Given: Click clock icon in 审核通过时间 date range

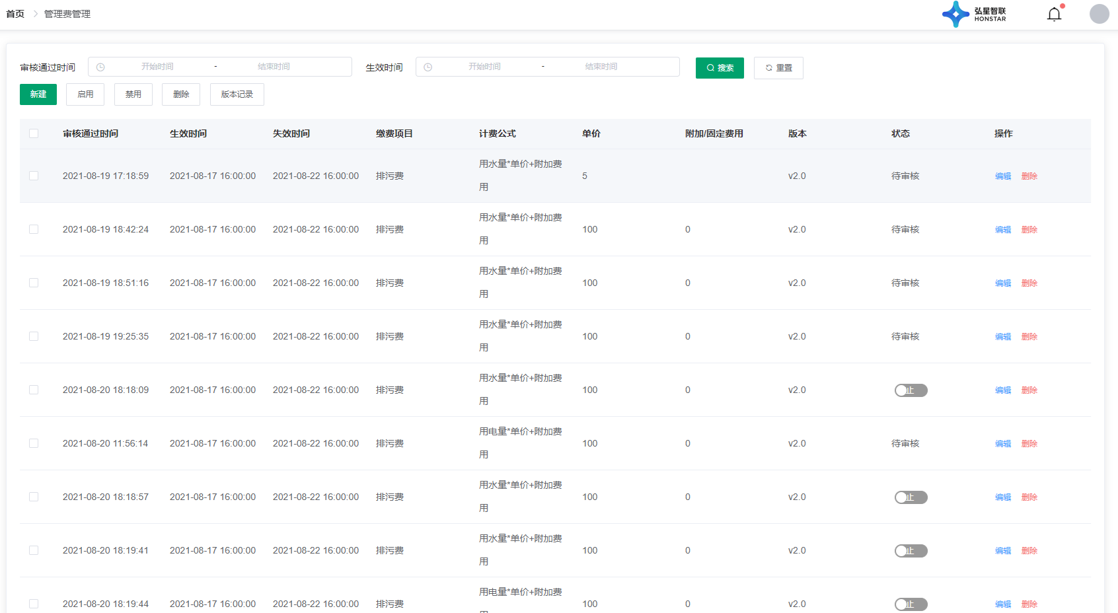Looking at the screenshot, I should 100,67.
